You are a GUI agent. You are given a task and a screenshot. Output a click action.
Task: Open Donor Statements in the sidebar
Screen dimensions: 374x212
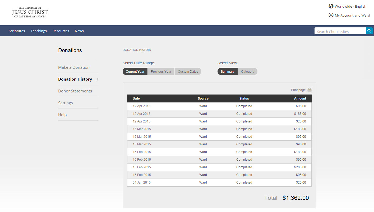click(x=75, y=91)
